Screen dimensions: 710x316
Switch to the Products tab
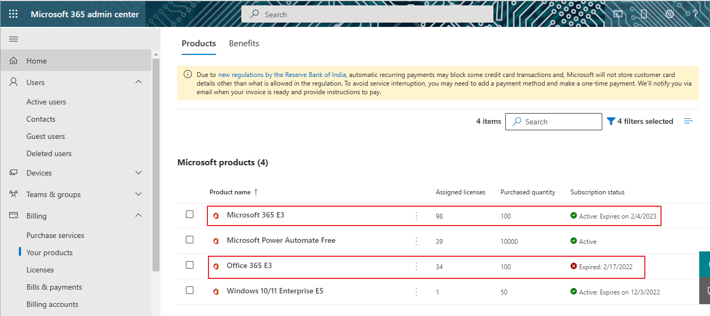(x=199, y=44)
